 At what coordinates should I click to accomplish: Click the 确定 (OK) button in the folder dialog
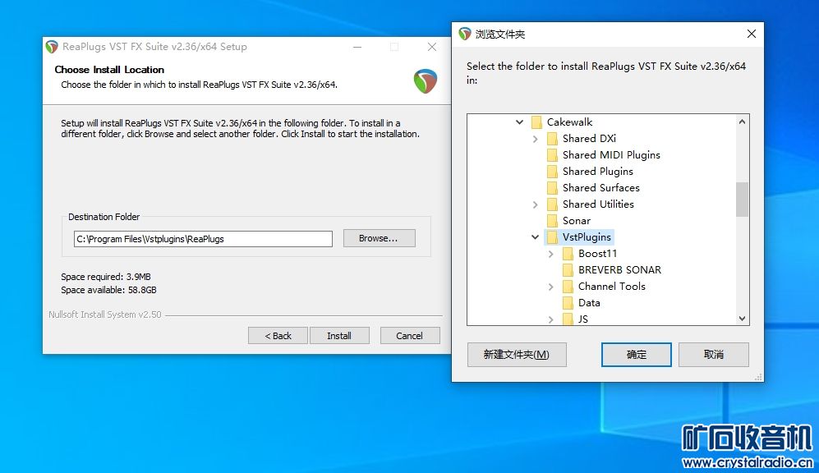click(x=636, y=355)
